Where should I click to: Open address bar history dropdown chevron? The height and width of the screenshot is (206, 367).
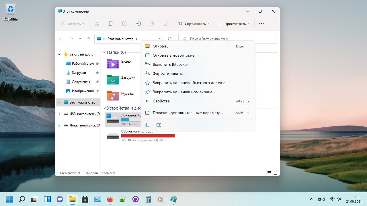[160, 39]
